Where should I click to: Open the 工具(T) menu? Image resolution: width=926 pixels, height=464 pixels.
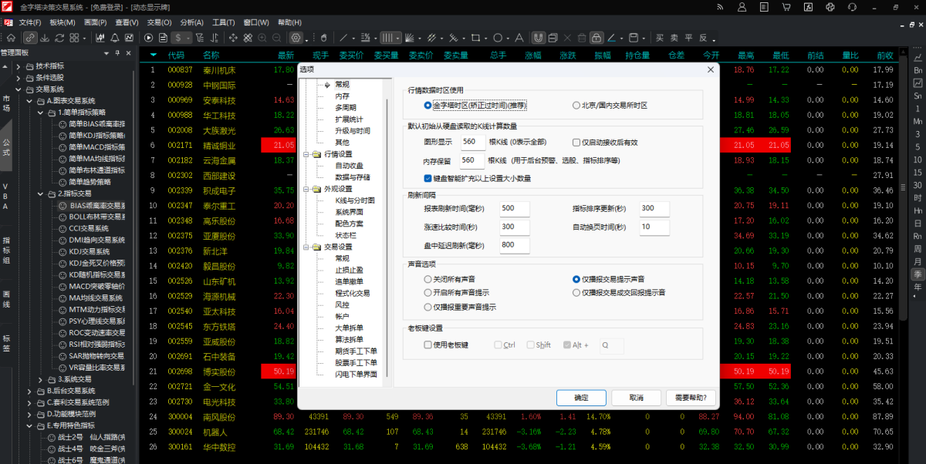click(x=222, y=22)
